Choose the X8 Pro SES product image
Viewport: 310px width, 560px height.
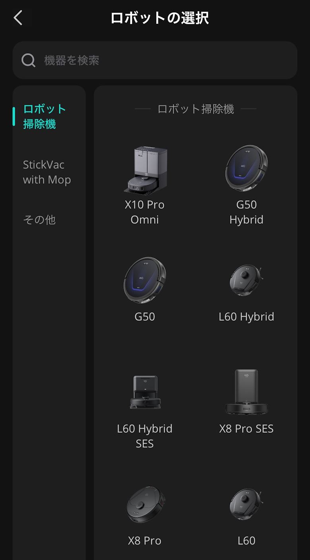pos(246,392)
